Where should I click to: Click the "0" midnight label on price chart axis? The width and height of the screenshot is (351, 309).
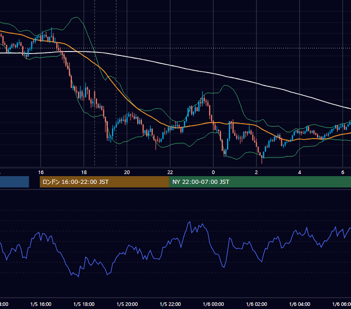(x=213, y=173)
